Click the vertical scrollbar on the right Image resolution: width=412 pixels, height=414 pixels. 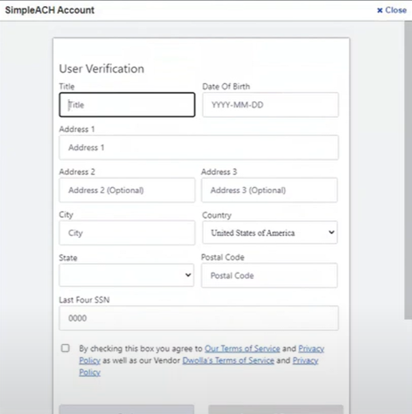(408, 171)
